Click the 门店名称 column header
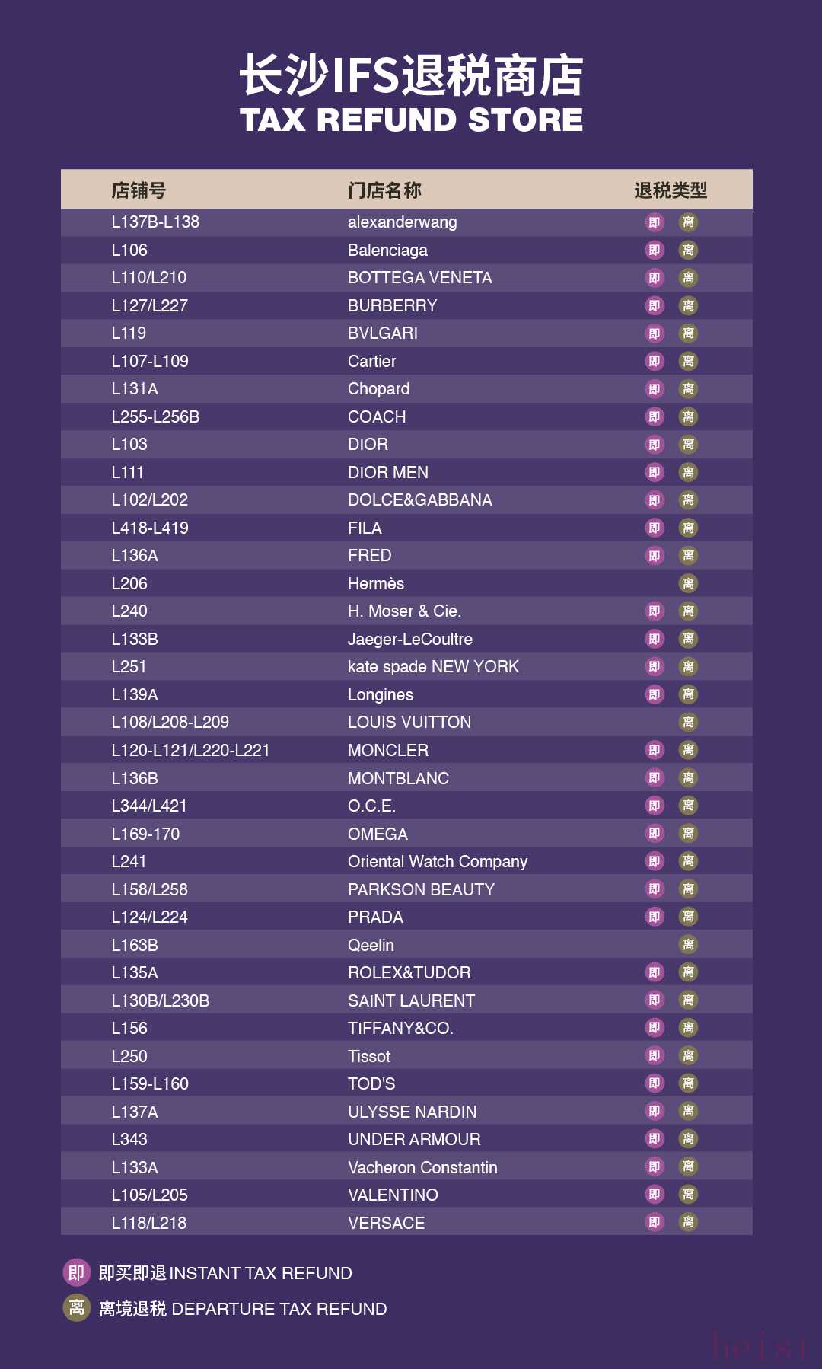Image resolution: width=822 pixels, height=1369 pixels. (384, 190)
